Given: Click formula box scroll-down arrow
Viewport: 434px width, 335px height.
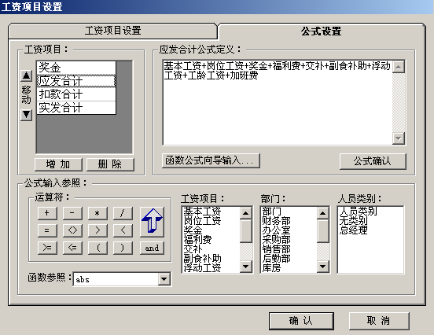Looking at the screenshot, I should 399,138.
